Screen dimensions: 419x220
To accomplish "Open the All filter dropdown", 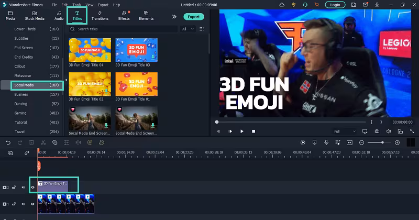I will [188, 29].
